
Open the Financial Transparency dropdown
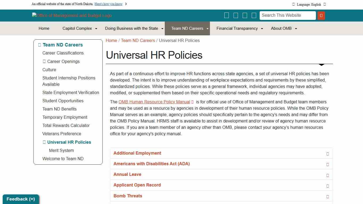click(x=237, y=28)
